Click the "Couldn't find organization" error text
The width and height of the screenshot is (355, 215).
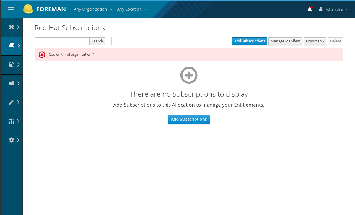pyautogui.click(x=71, y=54)
